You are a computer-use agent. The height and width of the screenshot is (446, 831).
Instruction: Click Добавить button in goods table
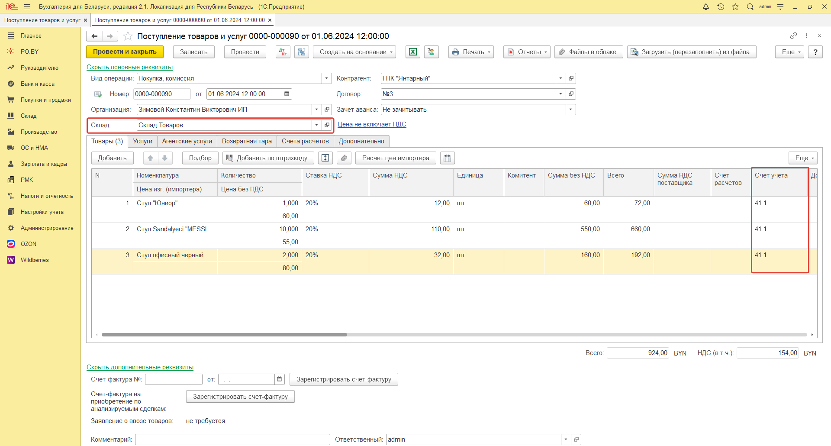113,158
